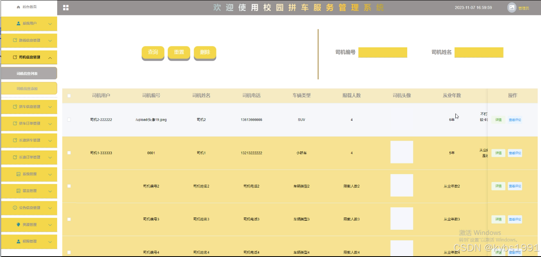
Task: Expand the 拼车信息管理 menu chevron
Action: pyautogui.click(x=50, y=107)
